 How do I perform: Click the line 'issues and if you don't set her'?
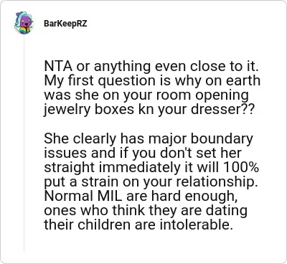(143, 153)
